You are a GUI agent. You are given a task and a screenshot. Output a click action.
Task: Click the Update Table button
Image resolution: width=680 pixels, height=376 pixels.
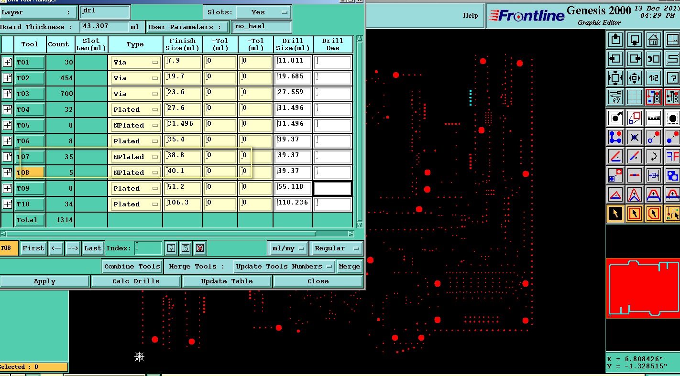pyautogui.click(x=227, y=281)
